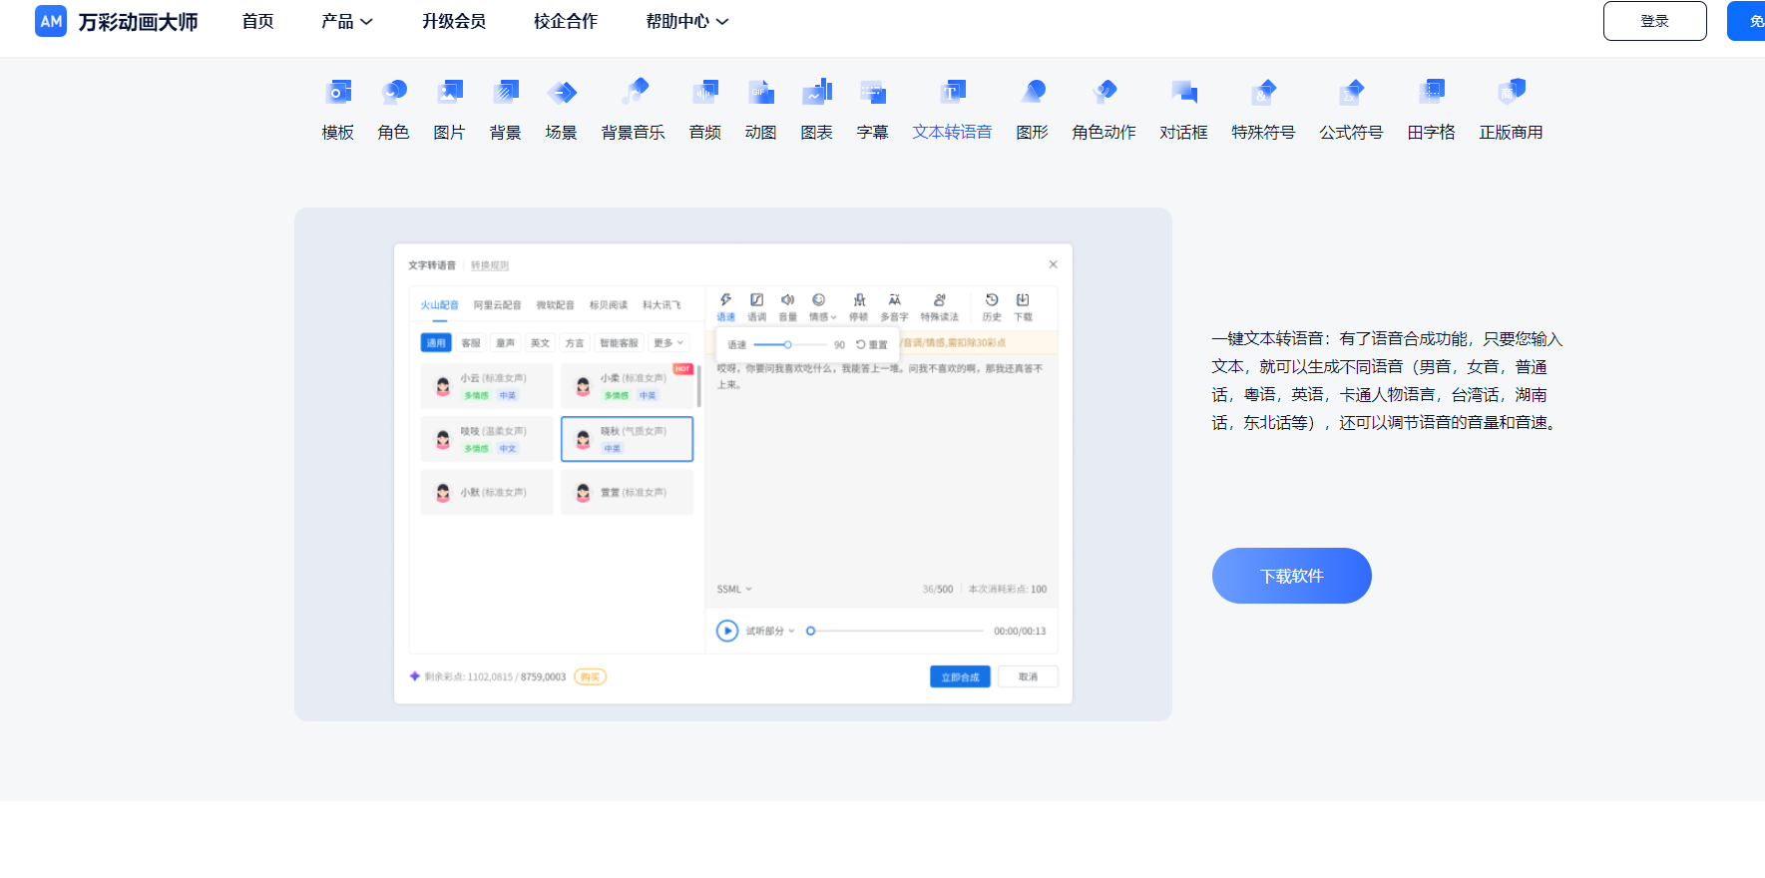The height and width of the screenshot is (878, 1765).
Task: Open the 字幕 (subtitles) feature icon
Action: tap(873, 93)
